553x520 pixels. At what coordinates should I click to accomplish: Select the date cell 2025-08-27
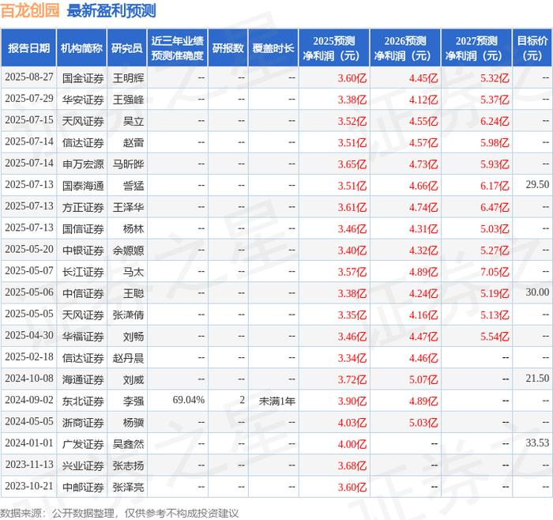pyautogui.click(x=29, y=77)
